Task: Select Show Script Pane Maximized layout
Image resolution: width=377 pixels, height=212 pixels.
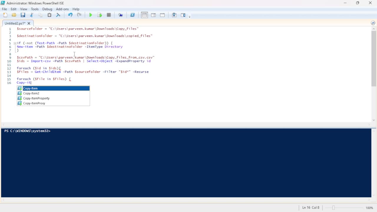Action: [162, 15]
